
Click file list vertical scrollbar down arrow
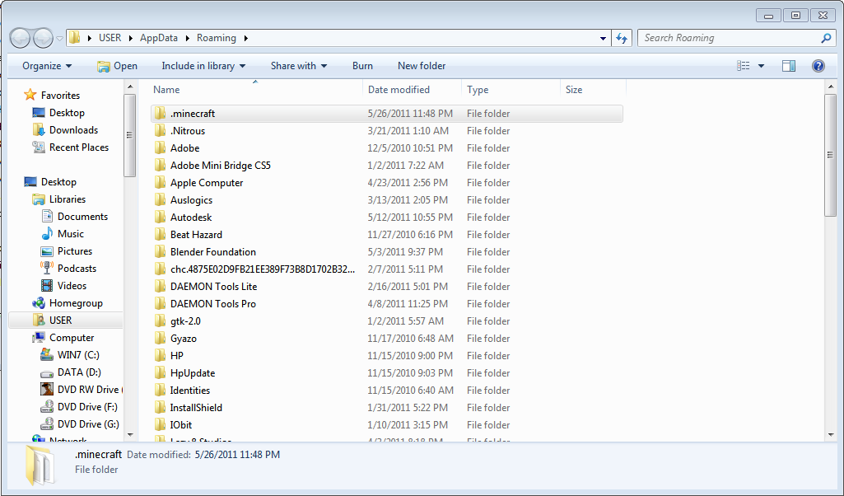pos(831,434)
